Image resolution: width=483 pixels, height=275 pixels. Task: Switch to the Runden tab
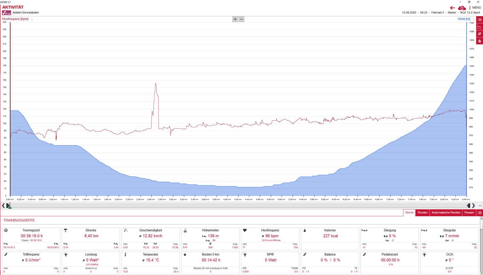click(x=422, y=213)
